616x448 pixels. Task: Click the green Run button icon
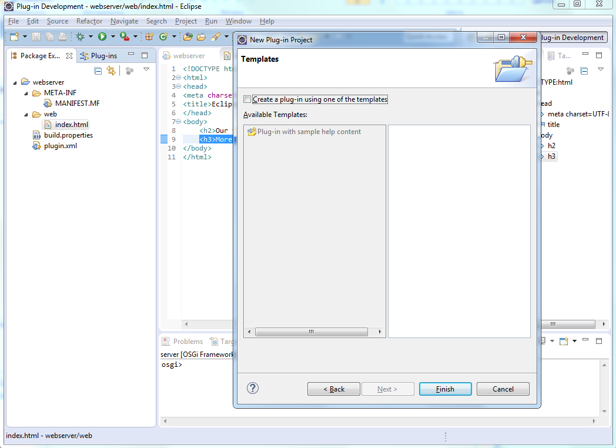[x=102, y=36]
